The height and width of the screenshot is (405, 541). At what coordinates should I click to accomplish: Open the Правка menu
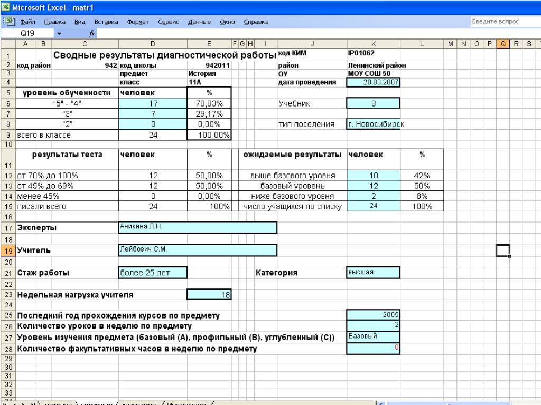pyautogui.click(x=54, y=22)
